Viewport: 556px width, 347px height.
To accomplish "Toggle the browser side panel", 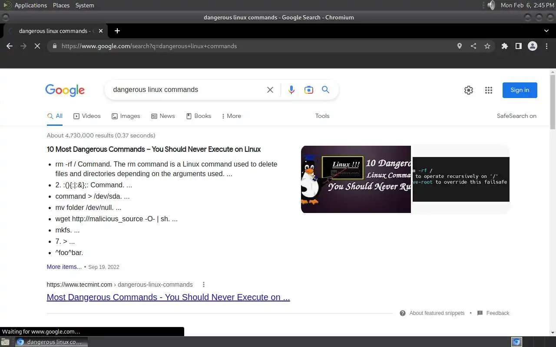I will (x=519, y=46).
